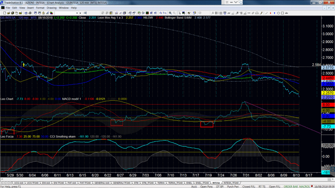Screen dimensions: 335x188
Task: Select the vertical lines drawing tool
Action: click(217, 13)
